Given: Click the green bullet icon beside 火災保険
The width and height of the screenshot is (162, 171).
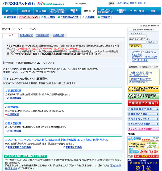Looking at the screenshot, I should coord(99,17).
